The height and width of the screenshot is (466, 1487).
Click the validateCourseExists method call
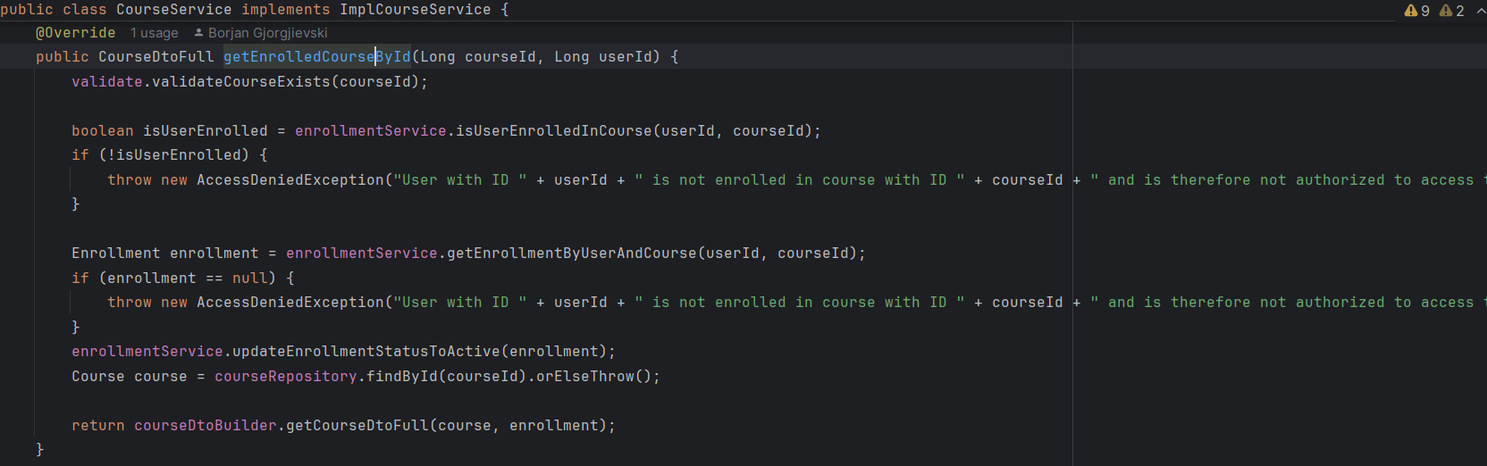240,82
